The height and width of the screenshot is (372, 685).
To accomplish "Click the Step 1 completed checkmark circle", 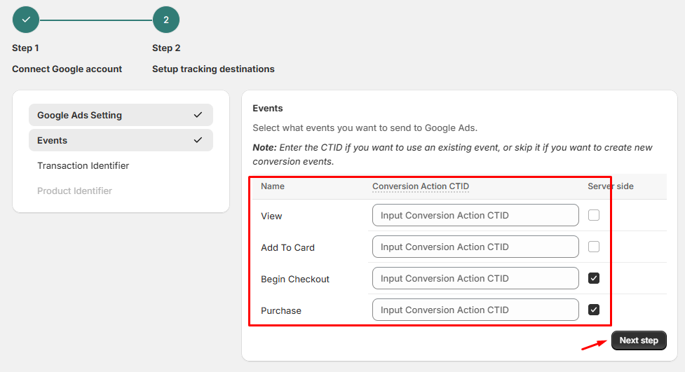I will pyautogui.click(x=26, y=20).
